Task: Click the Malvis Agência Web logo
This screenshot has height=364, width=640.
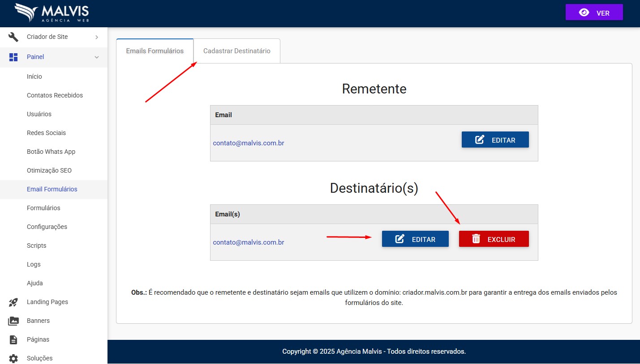Action: click(x=52, y=13)
